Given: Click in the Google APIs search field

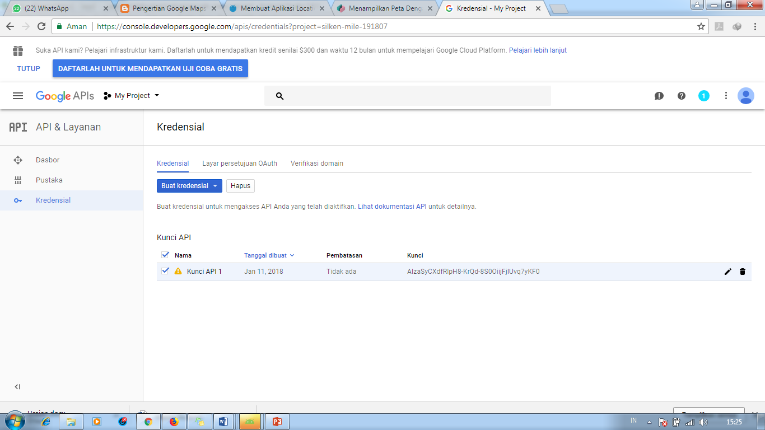Looking at the screenshot, I should pos(414,96).
